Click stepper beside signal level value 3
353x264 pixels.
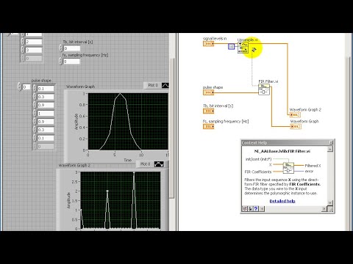23,51
